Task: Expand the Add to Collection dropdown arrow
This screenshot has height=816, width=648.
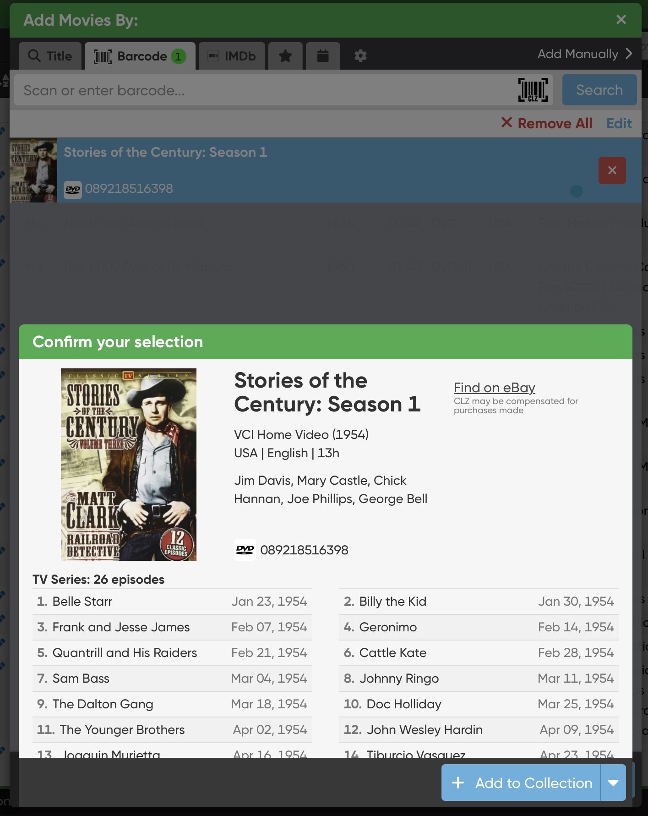Action: (613, 783)
